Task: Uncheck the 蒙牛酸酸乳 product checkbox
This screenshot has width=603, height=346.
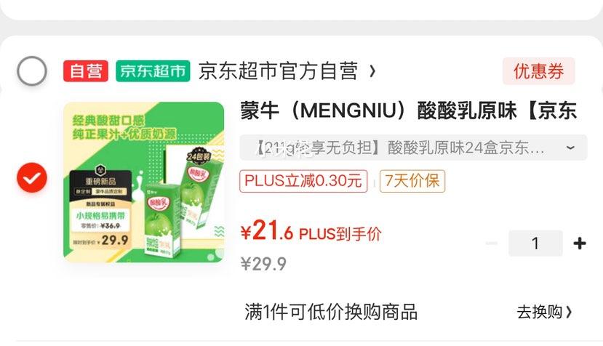Action: [x=32, y=177]
